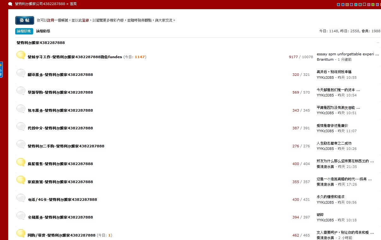Open last post 'essay spm unforgettable experi'
Screen dimensions: 381x240
(x=348, y=54)
